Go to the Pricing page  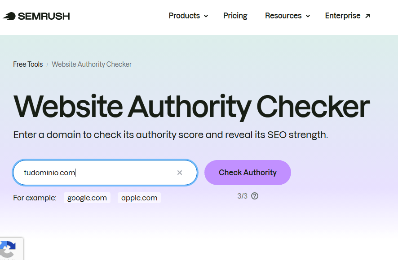pyautogui.click(x=235, y=16)
